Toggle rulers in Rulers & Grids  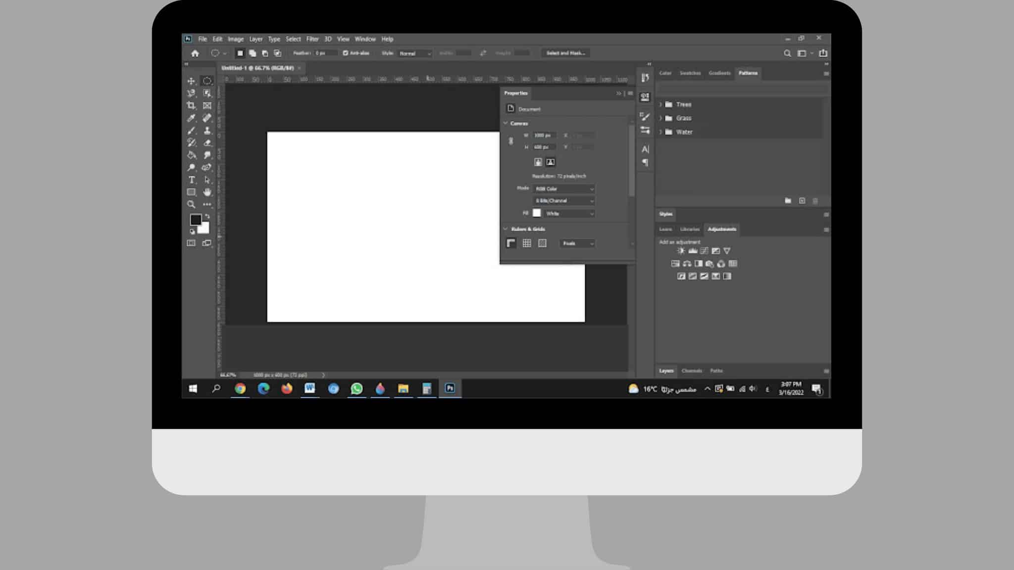[511, 243]
